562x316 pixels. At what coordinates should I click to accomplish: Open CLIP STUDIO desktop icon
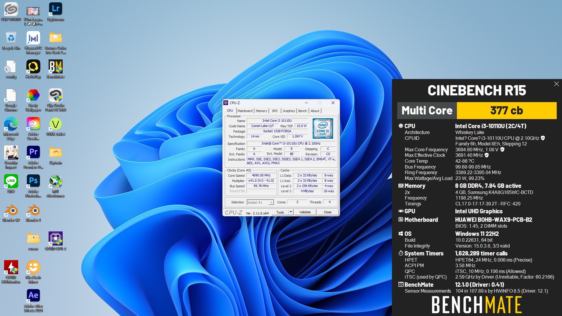pos(11,12)
